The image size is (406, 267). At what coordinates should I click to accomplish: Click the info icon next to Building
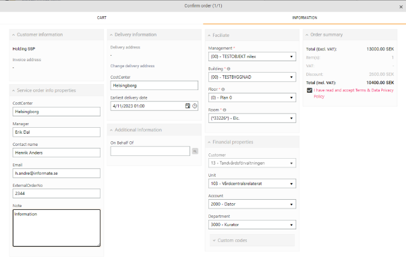pos(229,69)
